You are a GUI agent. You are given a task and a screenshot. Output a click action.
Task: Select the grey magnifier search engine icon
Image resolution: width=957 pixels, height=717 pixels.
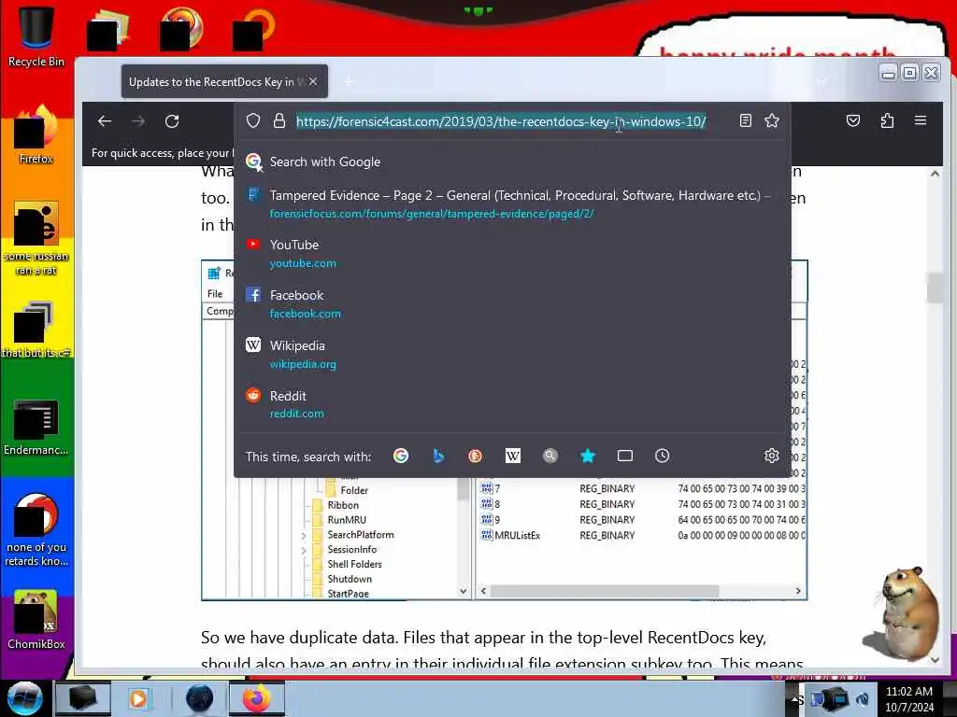coord(550,456)
